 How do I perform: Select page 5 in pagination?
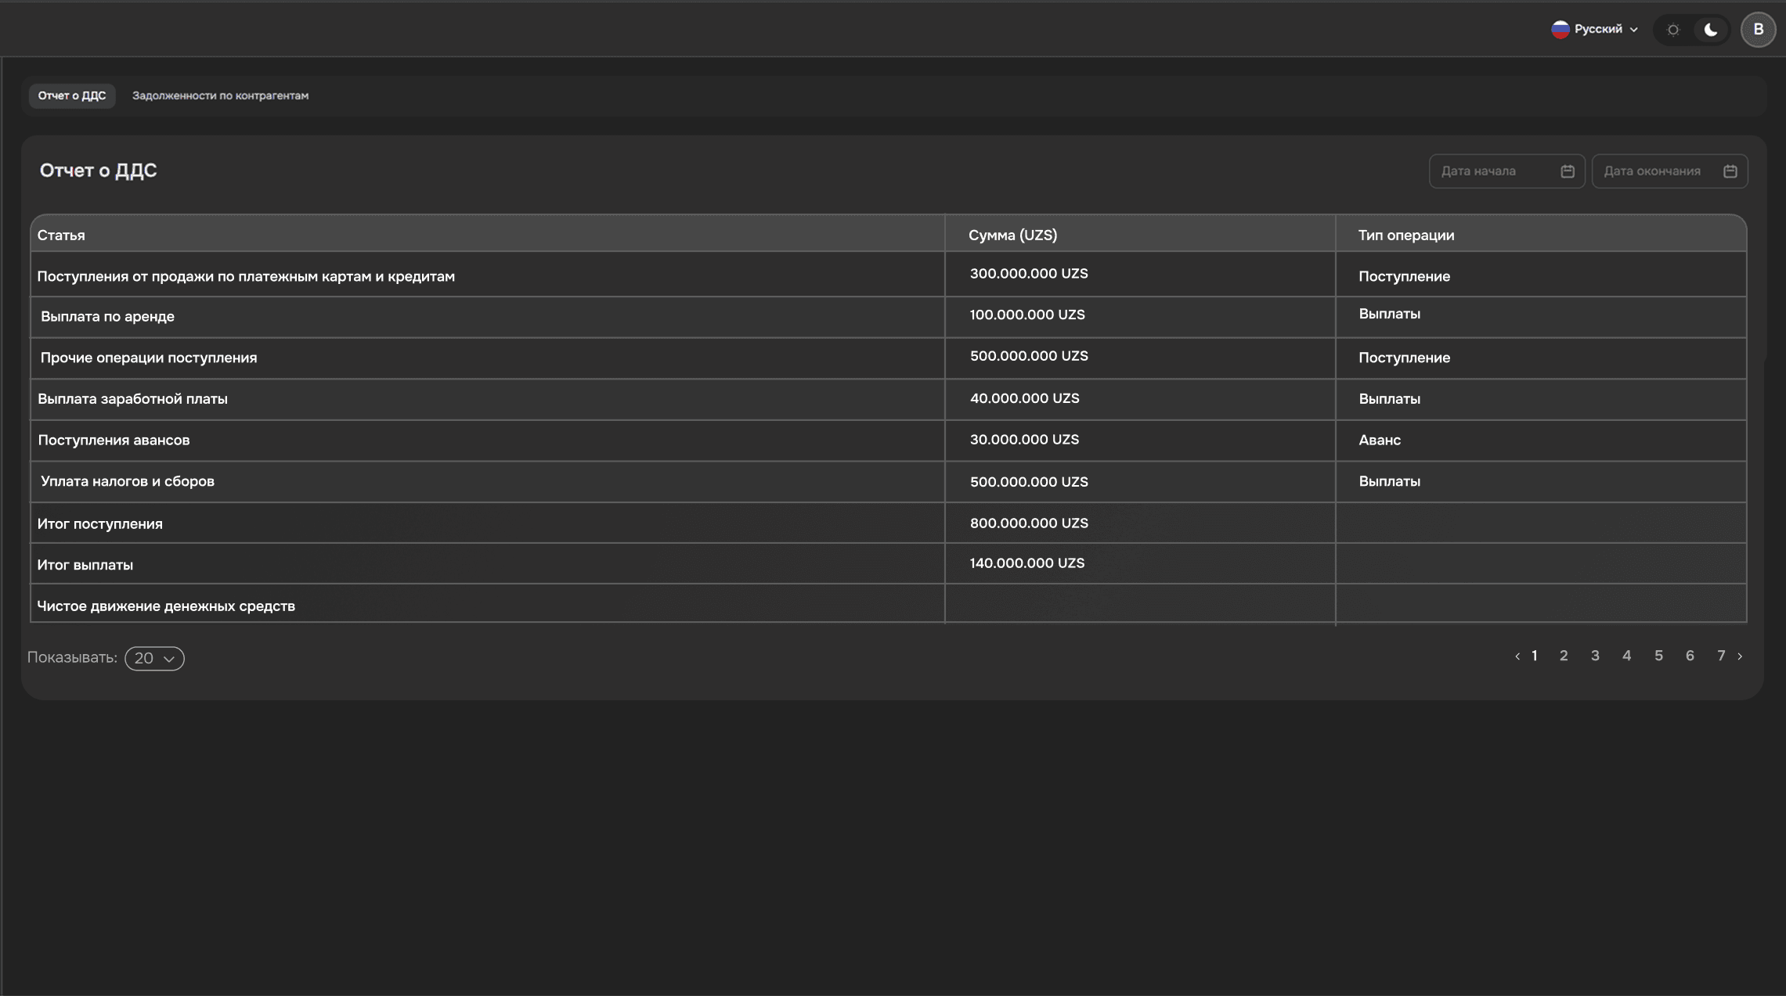(x=1658, y=656)
